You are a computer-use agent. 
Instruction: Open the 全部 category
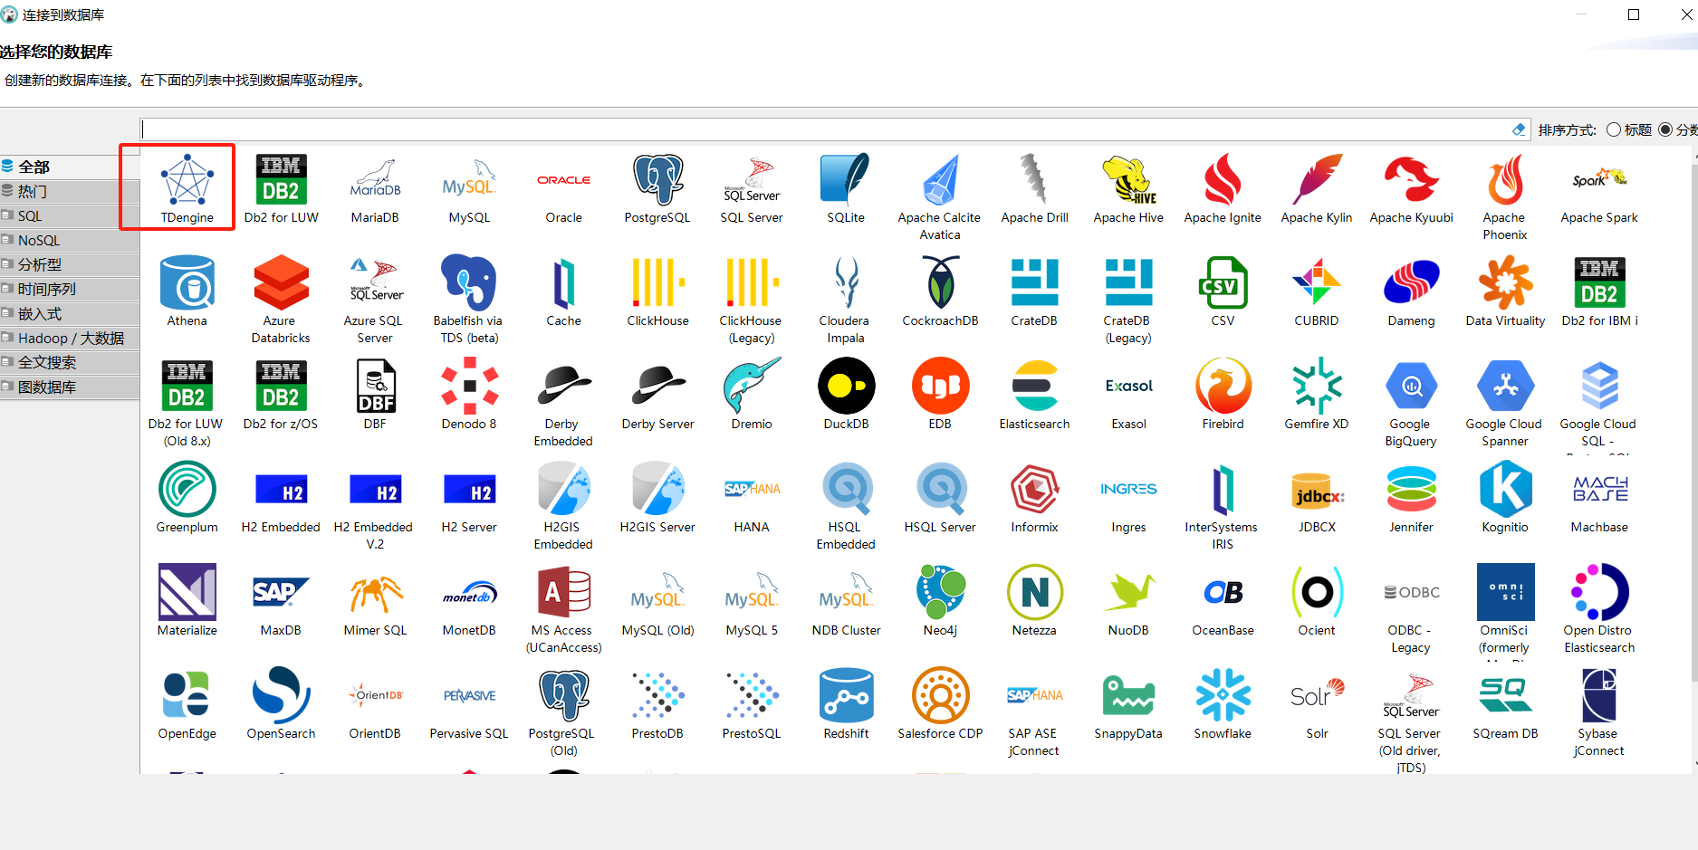[x=70, y=167]
